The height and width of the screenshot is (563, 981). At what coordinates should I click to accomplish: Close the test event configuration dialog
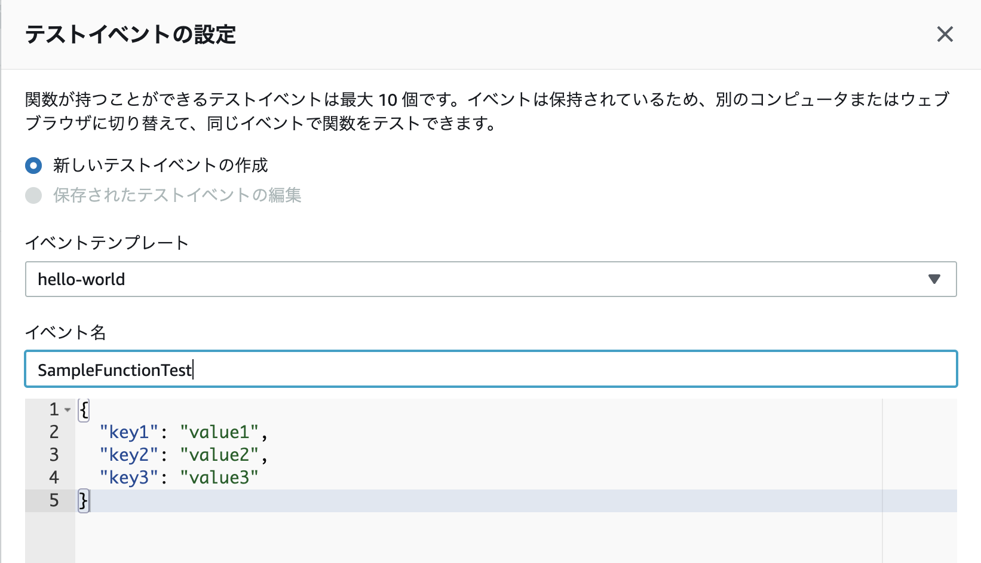[x=946, y=34]
